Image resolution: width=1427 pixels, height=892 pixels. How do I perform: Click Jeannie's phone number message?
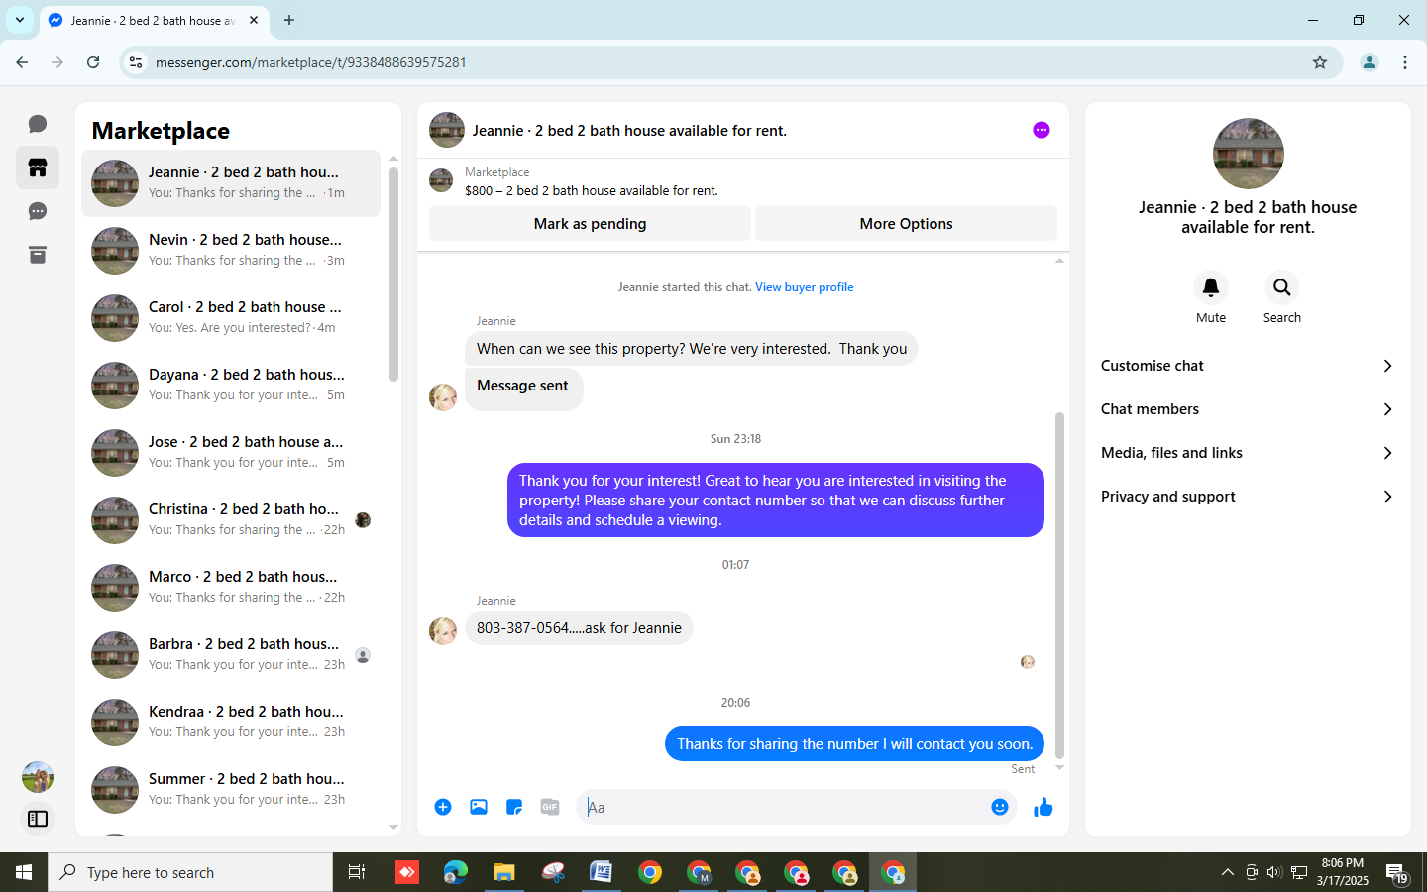(x=579, y=627)
